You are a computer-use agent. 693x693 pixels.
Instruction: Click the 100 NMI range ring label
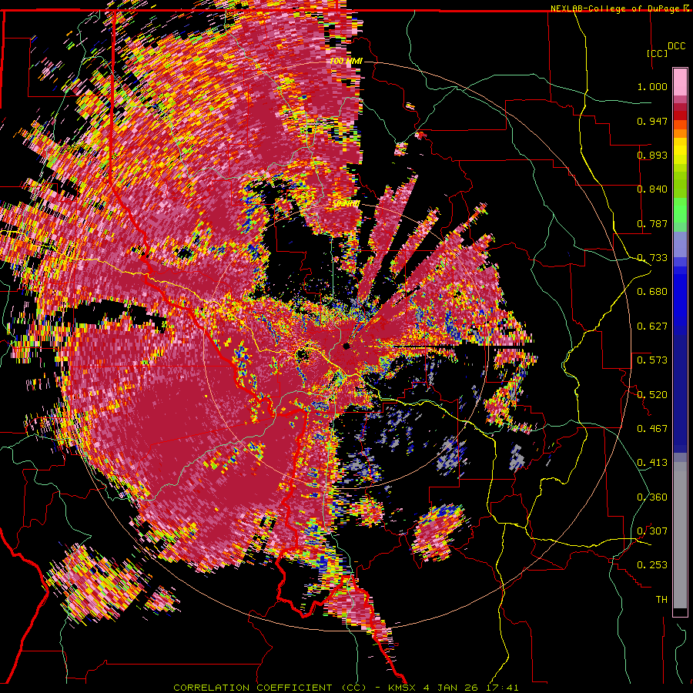346,61
